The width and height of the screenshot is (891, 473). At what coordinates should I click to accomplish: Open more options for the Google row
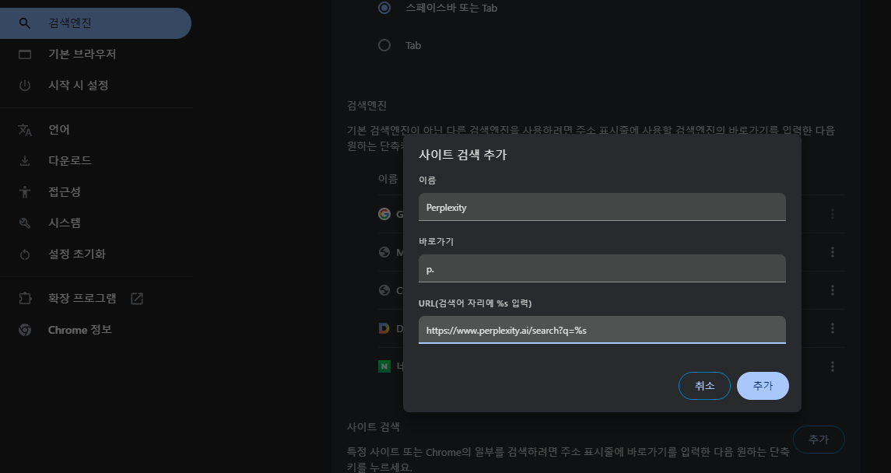coord(833,214)
